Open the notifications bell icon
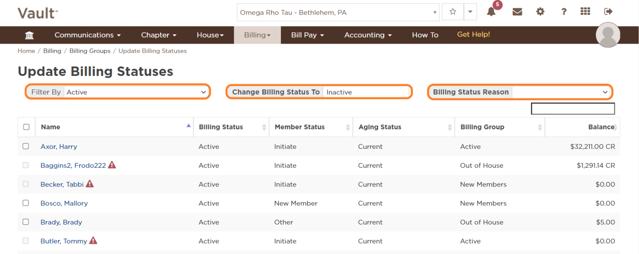Viewport: 639px width, 254px height. (x=491, y=12)
